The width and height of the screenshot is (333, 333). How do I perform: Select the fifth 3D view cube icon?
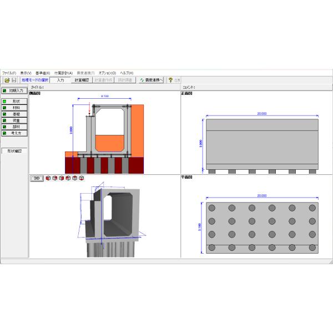tap(75, 178)
